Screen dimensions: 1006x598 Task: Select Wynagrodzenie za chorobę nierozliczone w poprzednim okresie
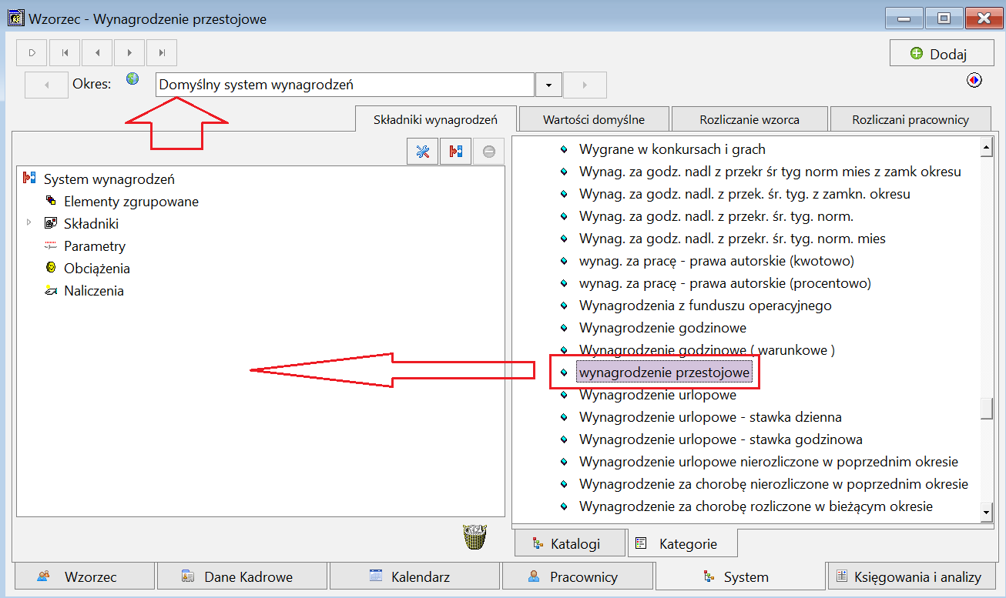tap(773, 484)
